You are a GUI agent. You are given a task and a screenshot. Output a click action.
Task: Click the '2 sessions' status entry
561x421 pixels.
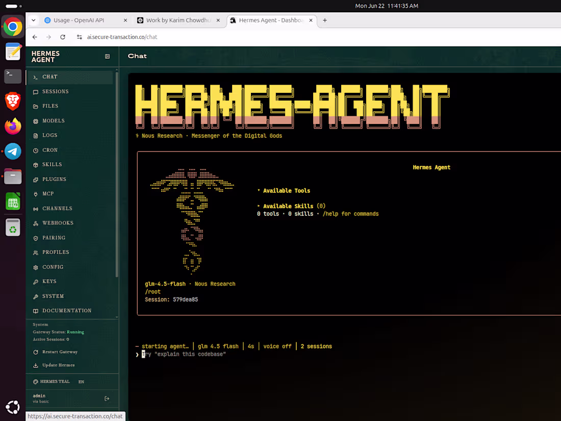pyautogui.click(x=316, y=346)
